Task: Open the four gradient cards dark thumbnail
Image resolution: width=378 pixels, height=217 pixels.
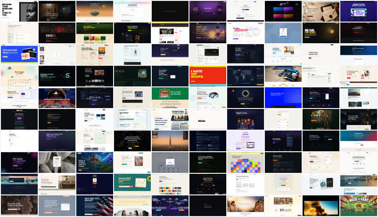Action: 283,11
